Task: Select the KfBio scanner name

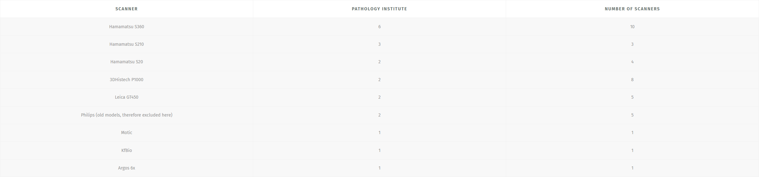Action: point(126,150)
